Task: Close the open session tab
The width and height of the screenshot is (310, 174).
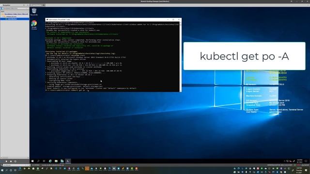Action: click(x=44, y=5)
